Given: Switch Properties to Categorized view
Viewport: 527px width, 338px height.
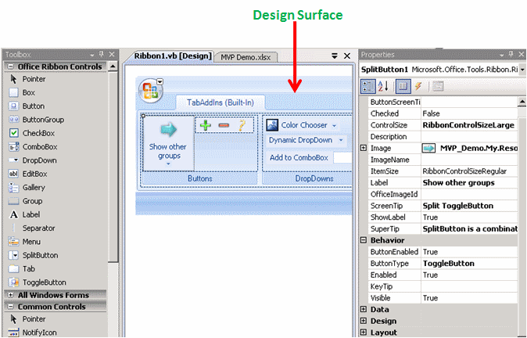Looking at the screenshot, I should coord(367,86).
